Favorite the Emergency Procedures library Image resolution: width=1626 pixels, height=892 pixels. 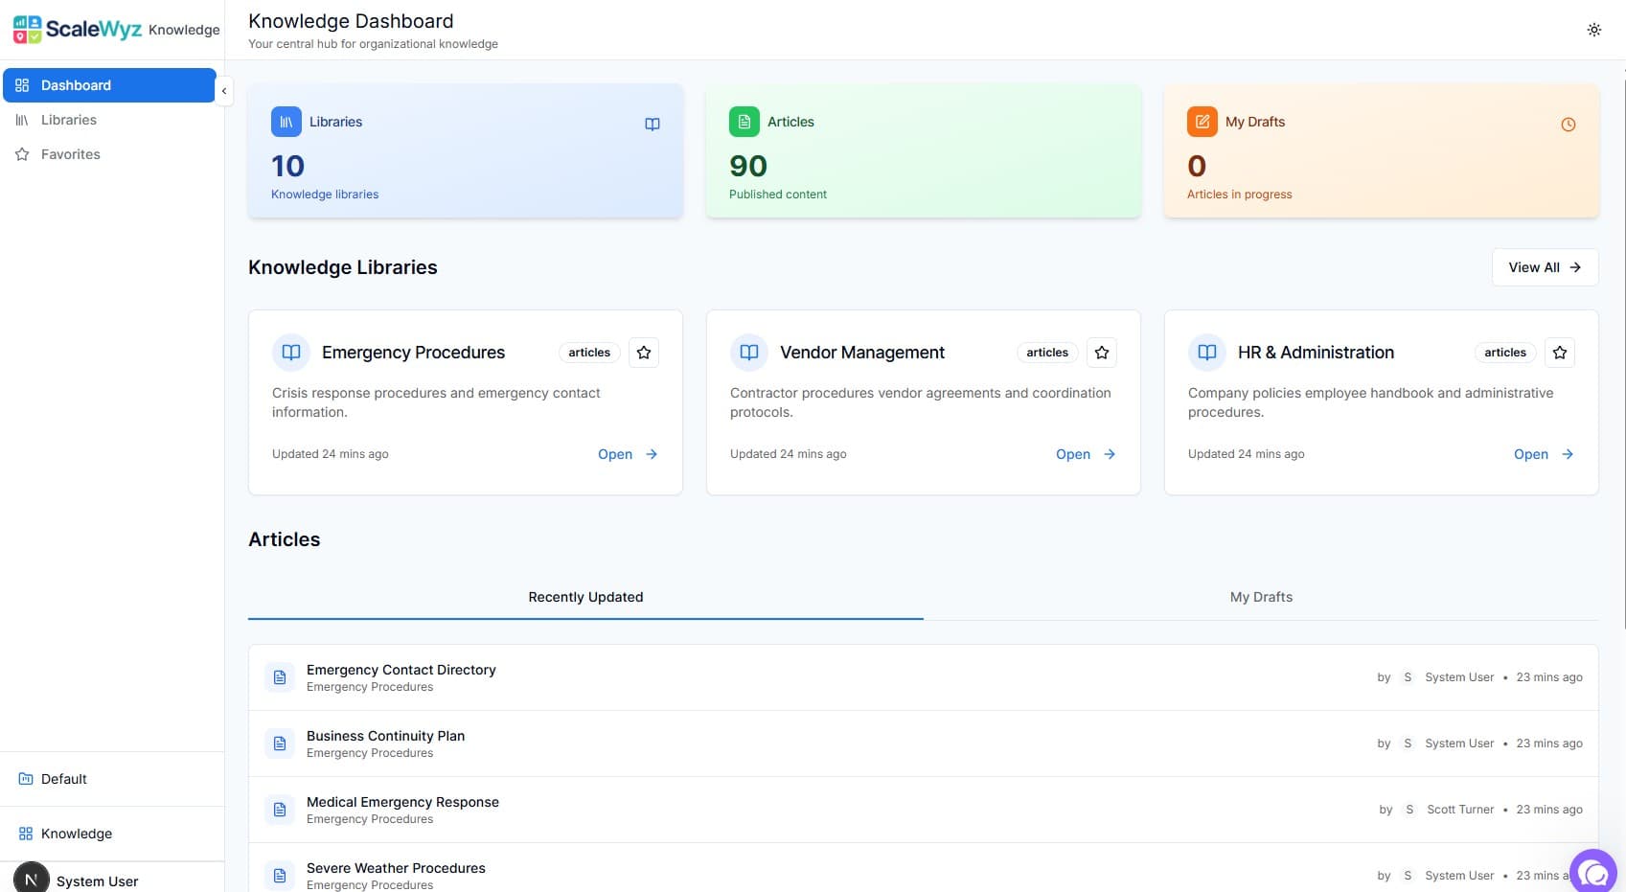tap(644, 353)
